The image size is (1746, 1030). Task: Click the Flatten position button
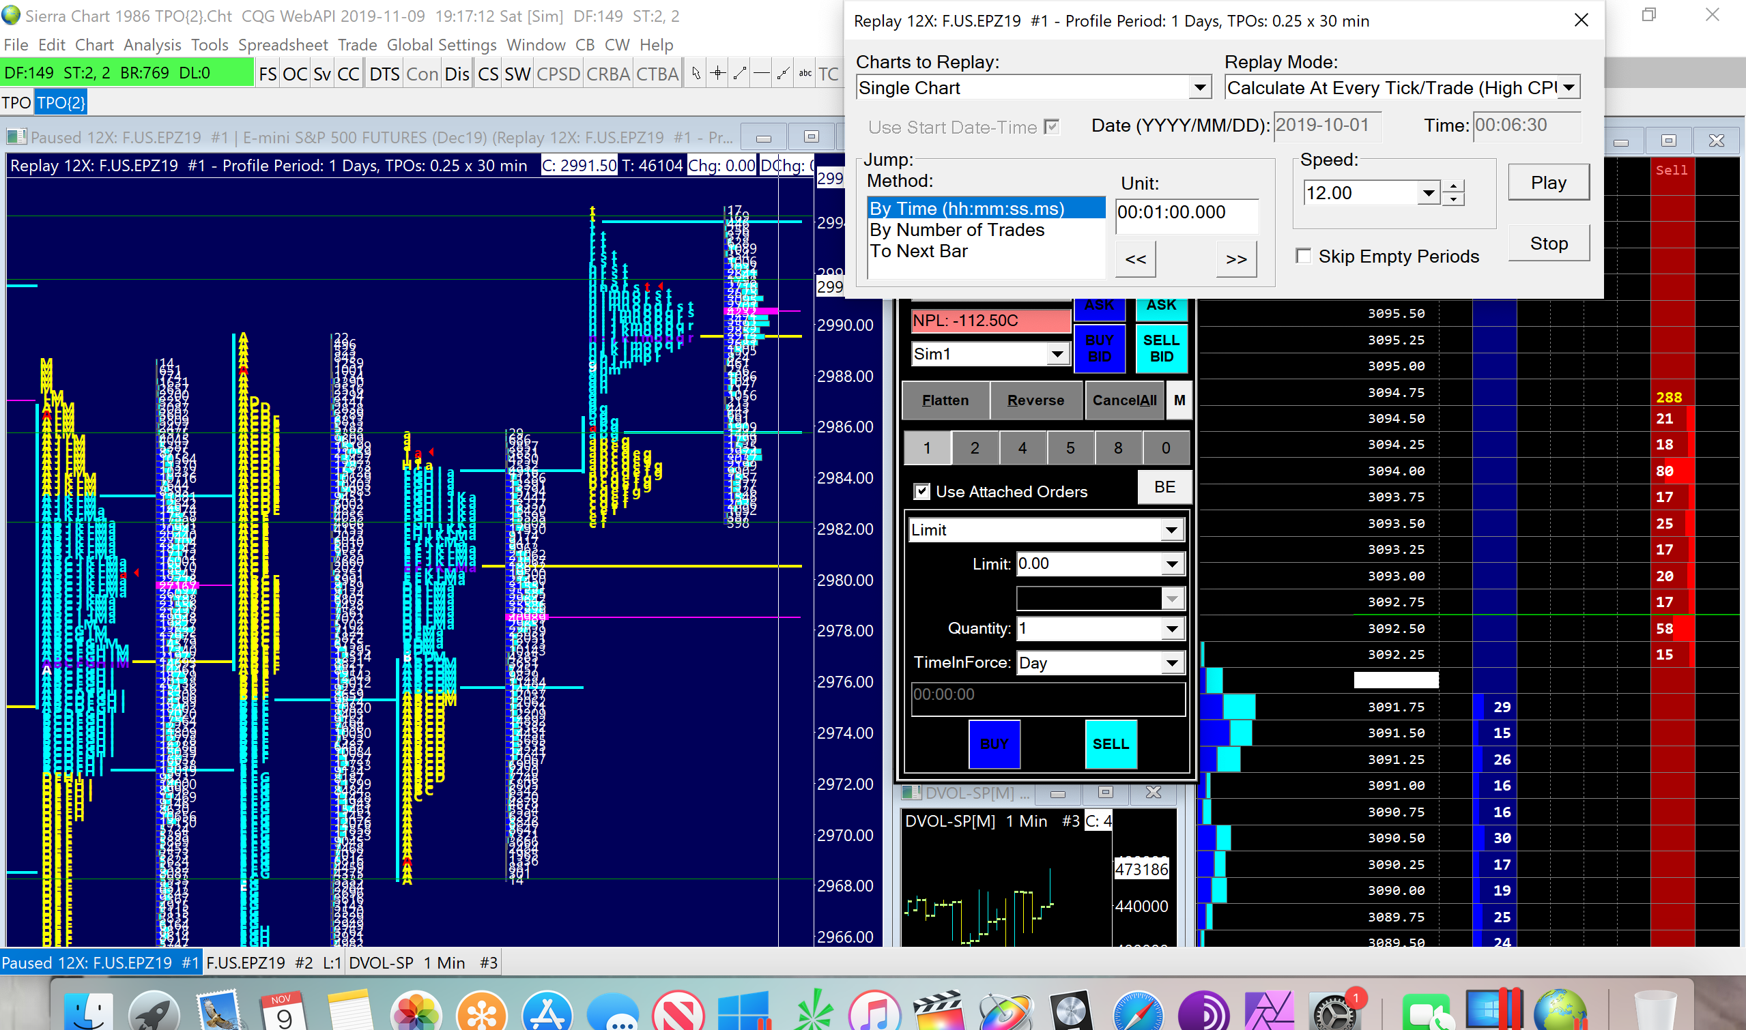click(945, 400)
